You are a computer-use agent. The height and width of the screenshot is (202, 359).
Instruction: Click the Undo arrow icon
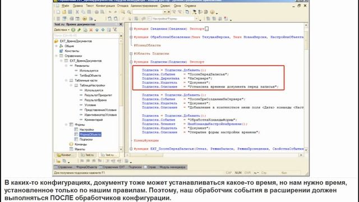110,12
